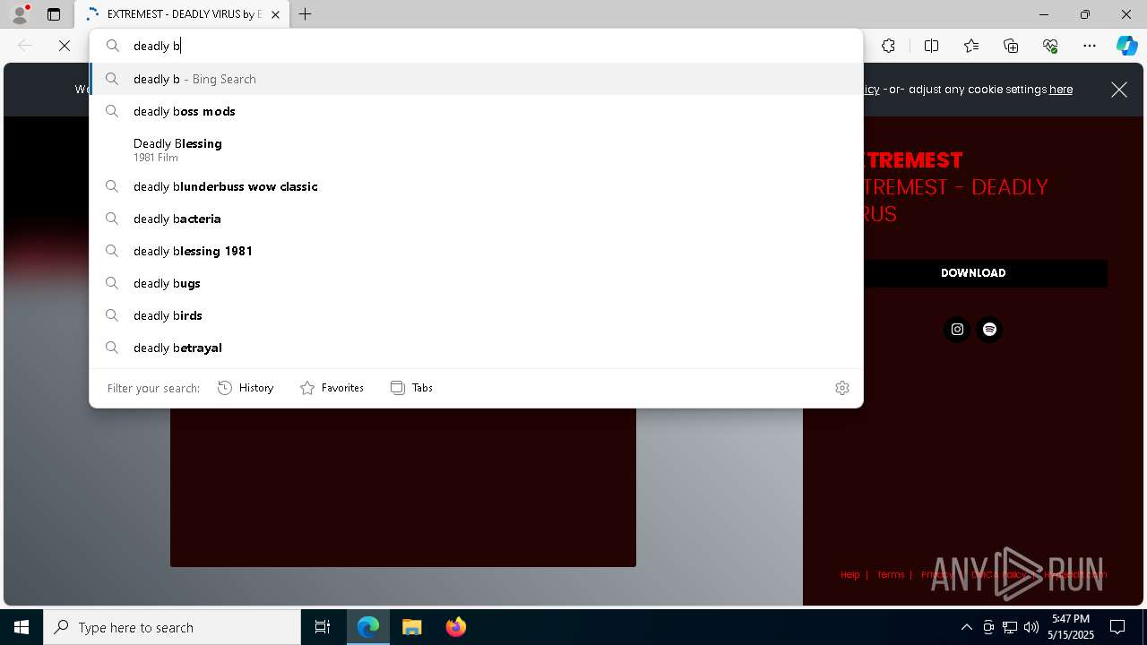Launch Firefox from the taskbar
Screen dimensions: 1147x645
(455, 627)
